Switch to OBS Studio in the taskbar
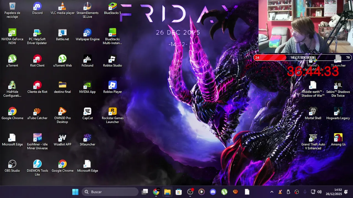This screenshot has height=198, width=353. [190, 192]
